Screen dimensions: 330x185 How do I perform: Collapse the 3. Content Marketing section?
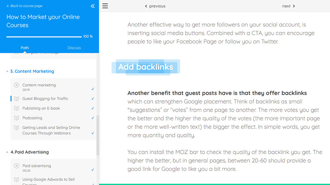7,71
